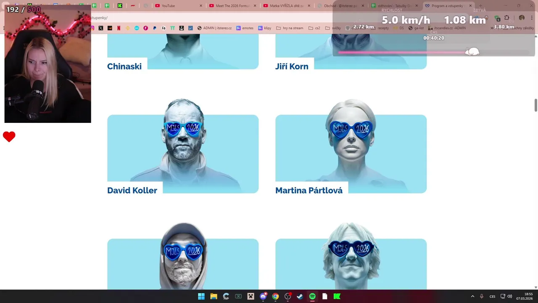This screenshot has width=538, height=303.
Task: Click the streamer webcam overlay
Action: (47, 64)
